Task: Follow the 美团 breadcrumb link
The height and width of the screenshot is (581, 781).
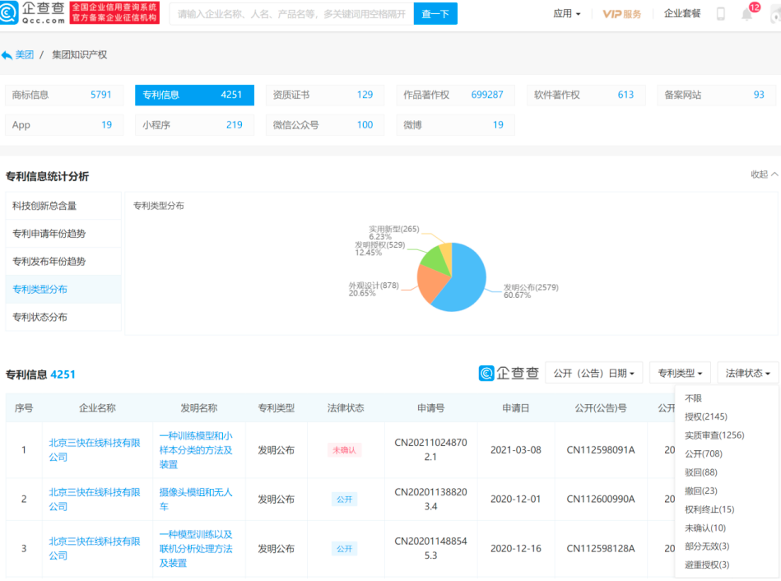Action: point(24,55)
